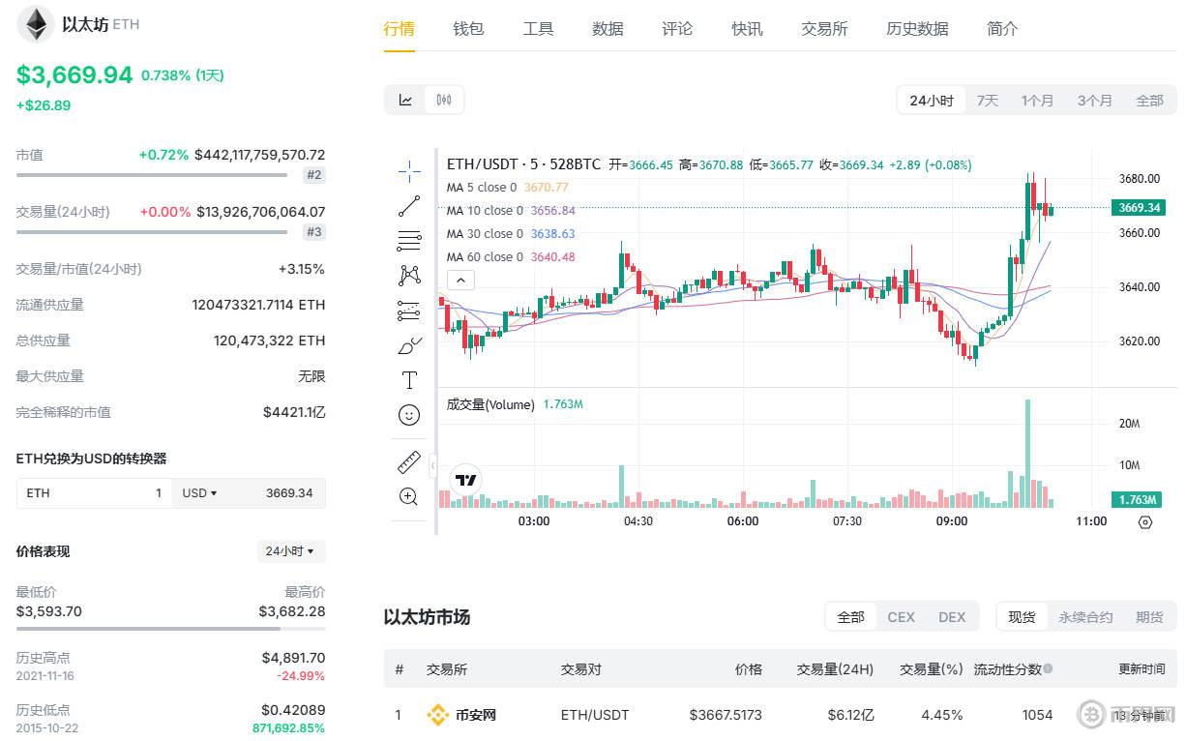The height and width of the screenshot is (741, 1186).
Task: Switch to line chart view
Action: click(406, 100)
